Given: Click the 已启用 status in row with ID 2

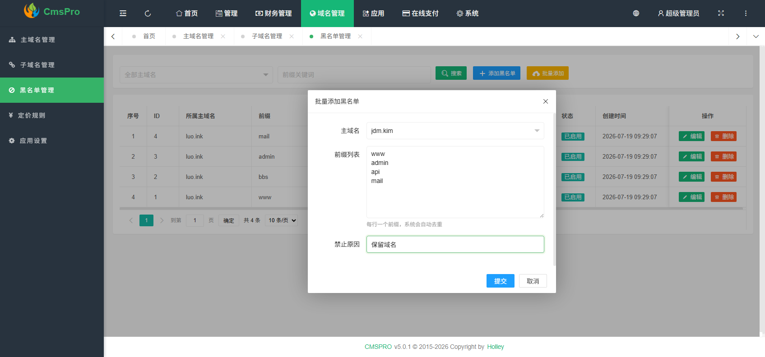Looking at the screenshot, I should point(572,177).
